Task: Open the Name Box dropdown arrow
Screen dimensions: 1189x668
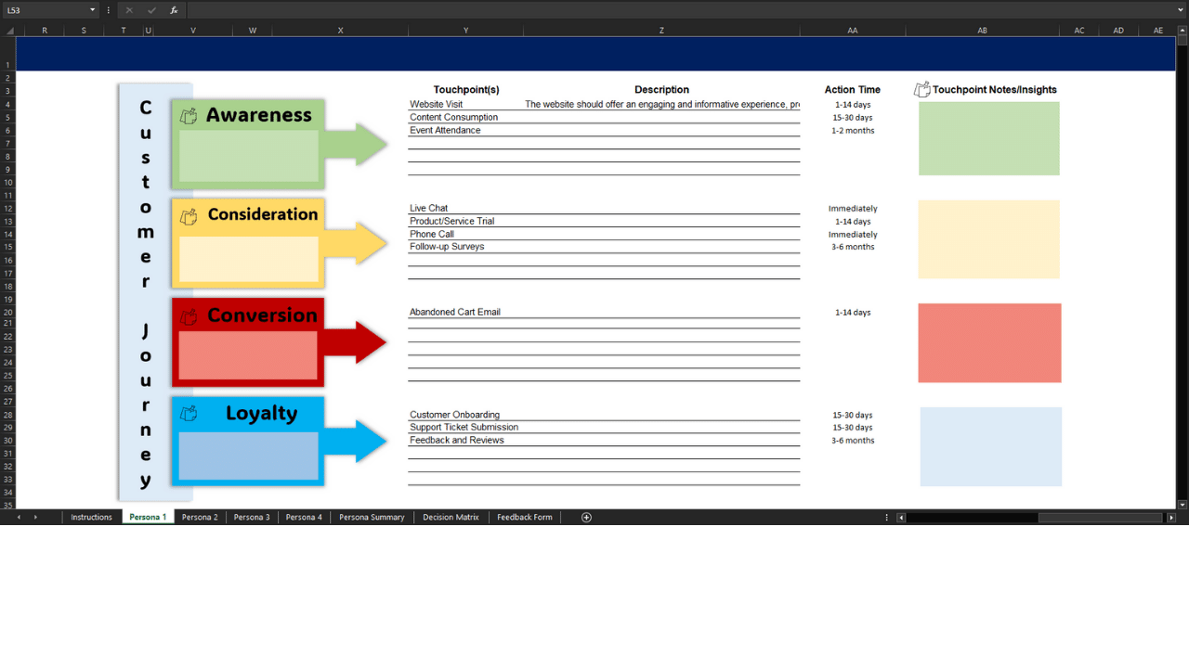Action: [x=92, y=10]
